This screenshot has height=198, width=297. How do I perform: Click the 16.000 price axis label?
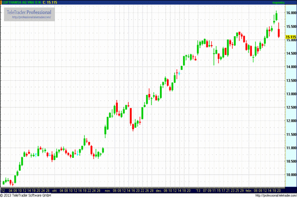tap(290, 13)
